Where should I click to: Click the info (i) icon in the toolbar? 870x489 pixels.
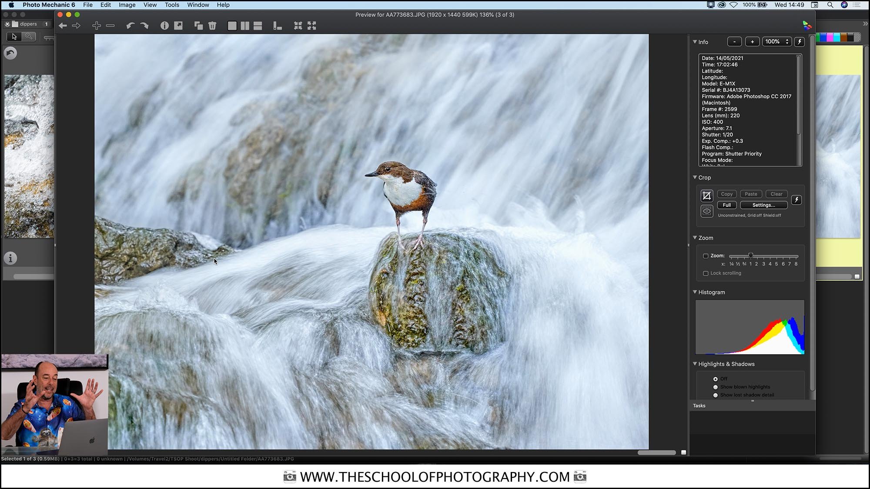(164, 26)
